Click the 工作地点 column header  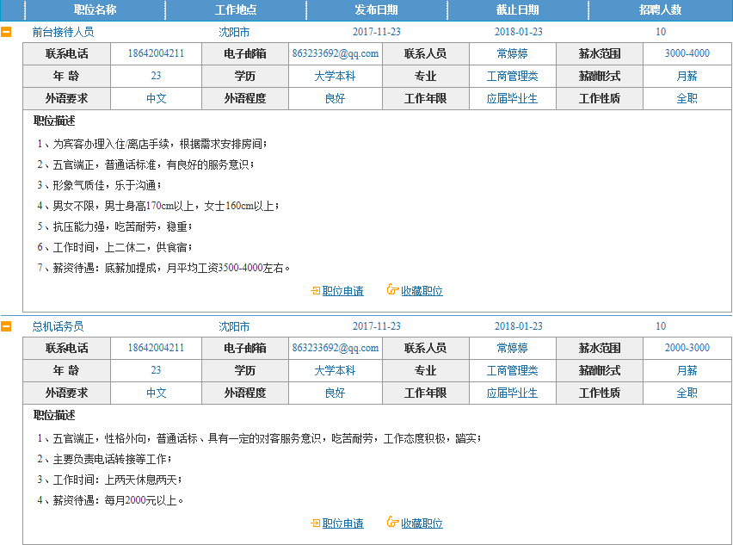coord(236,9)
